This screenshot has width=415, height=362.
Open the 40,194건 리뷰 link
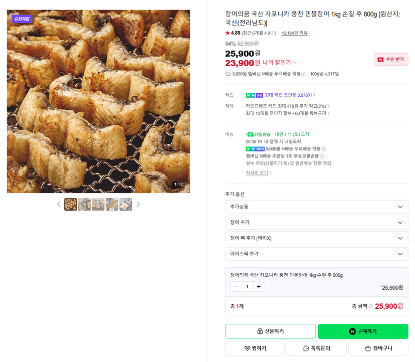[x=294, y=33]
